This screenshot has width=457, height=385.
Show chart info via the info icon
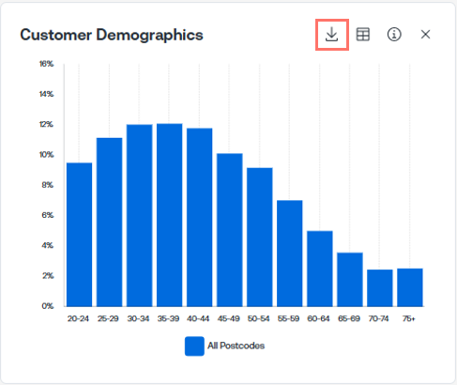(394, 35)
